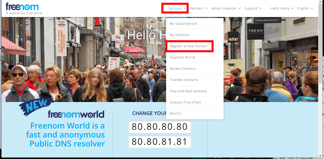
Task: Open WHOIS menu entry
Action: [195, 113]
